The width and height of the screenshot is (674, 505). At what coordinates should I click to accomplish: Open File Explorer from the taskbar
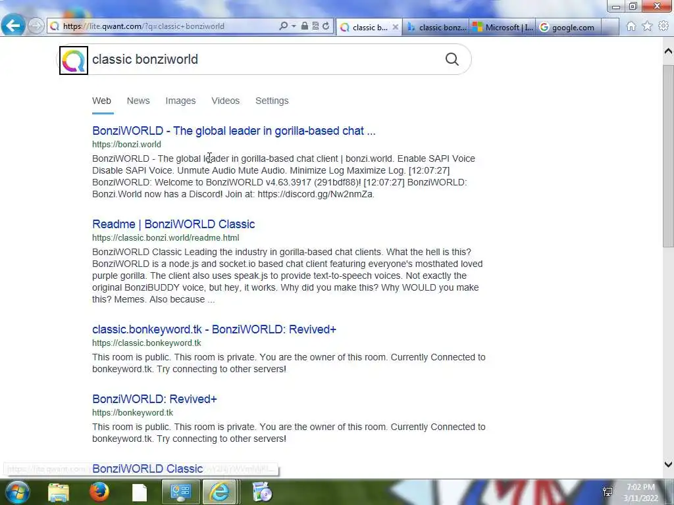[59, 493]
